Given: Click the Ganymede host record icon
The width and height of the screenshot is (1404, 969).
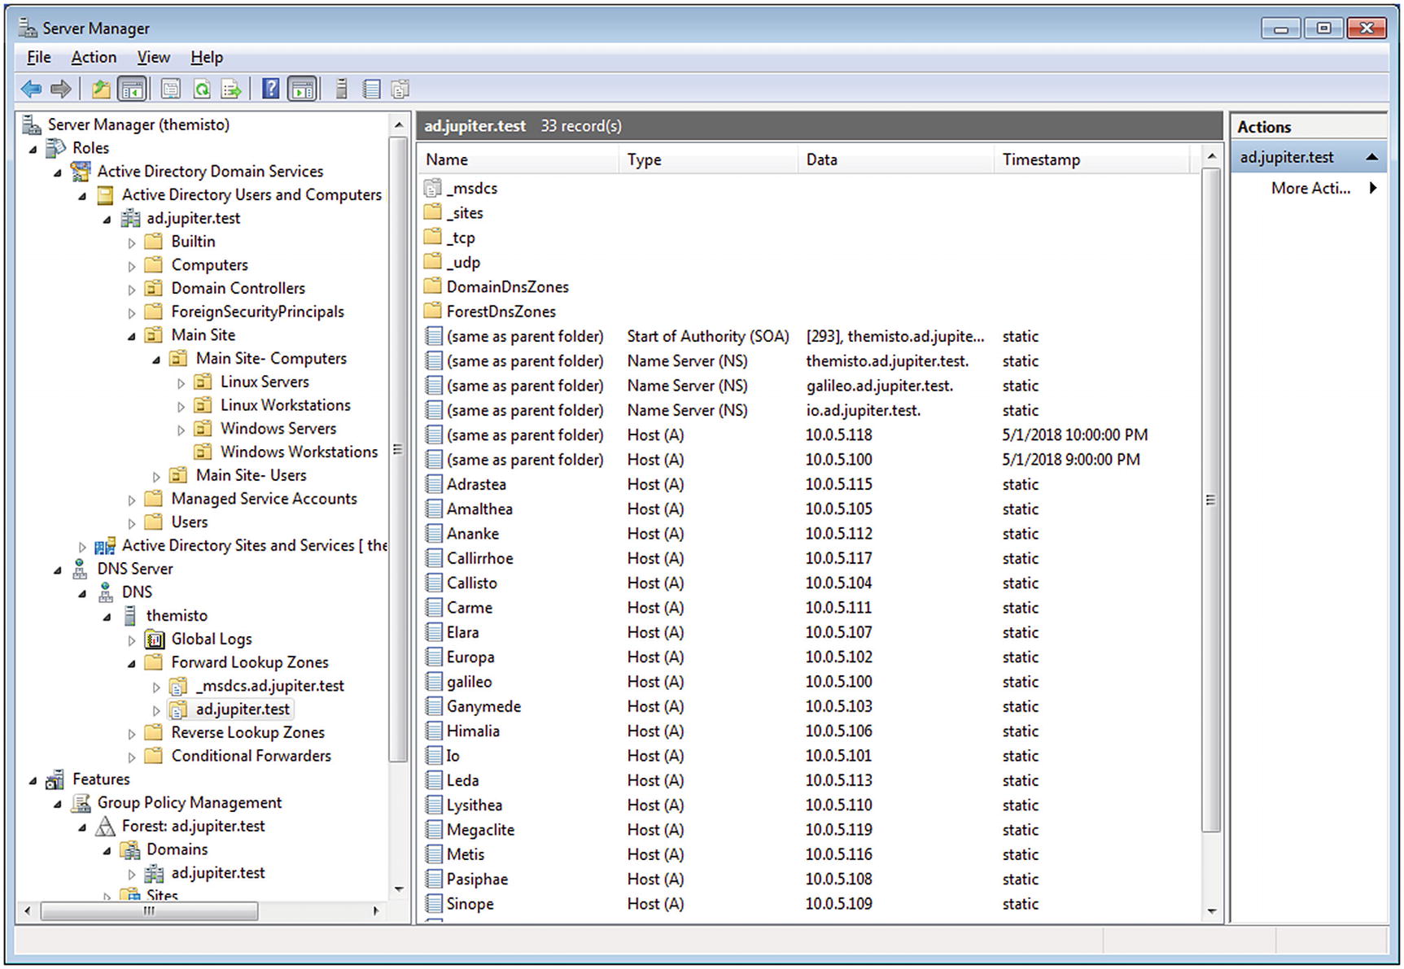Looking at the screenshot, I should point(434,706).
